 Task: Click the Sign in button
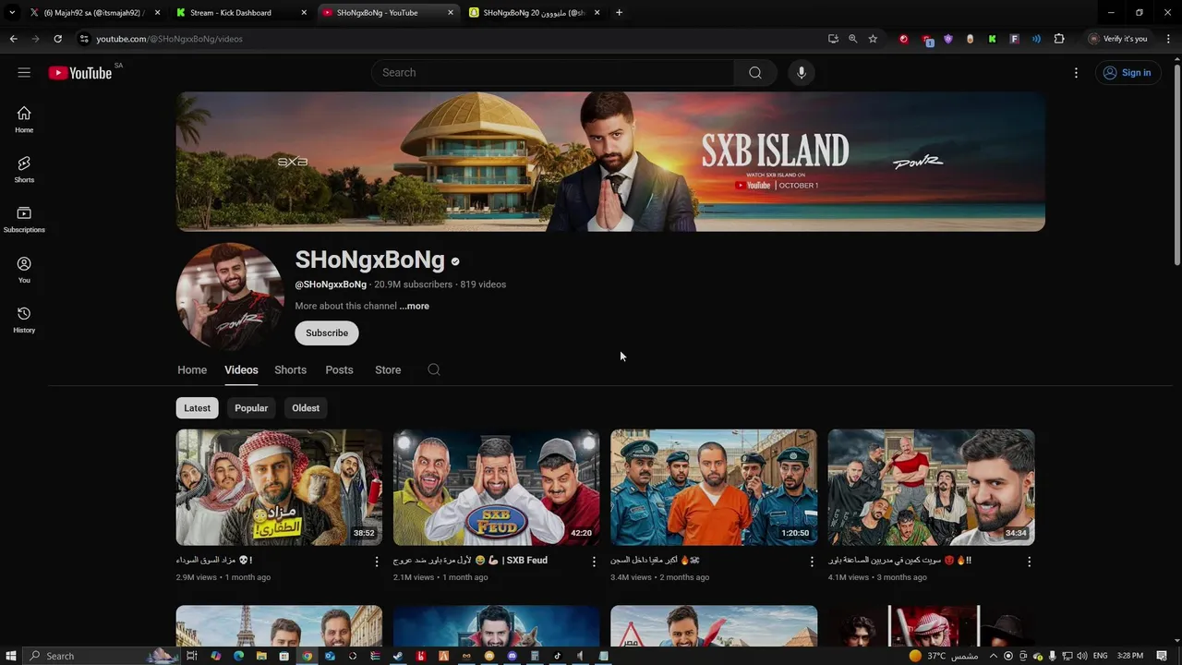1128,73
